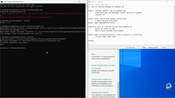
Task: Click the 100% zoom status entry
Action: coord(144,48)
